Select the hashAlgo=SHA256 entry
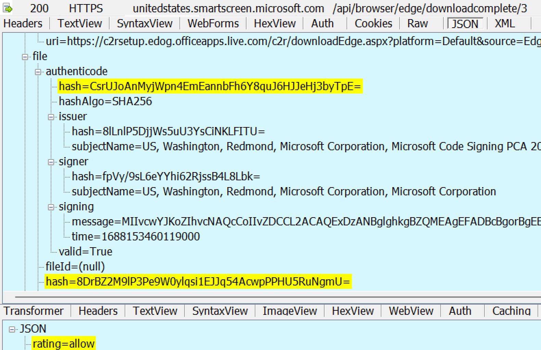The image size is (541, 350). coord(105,101)
